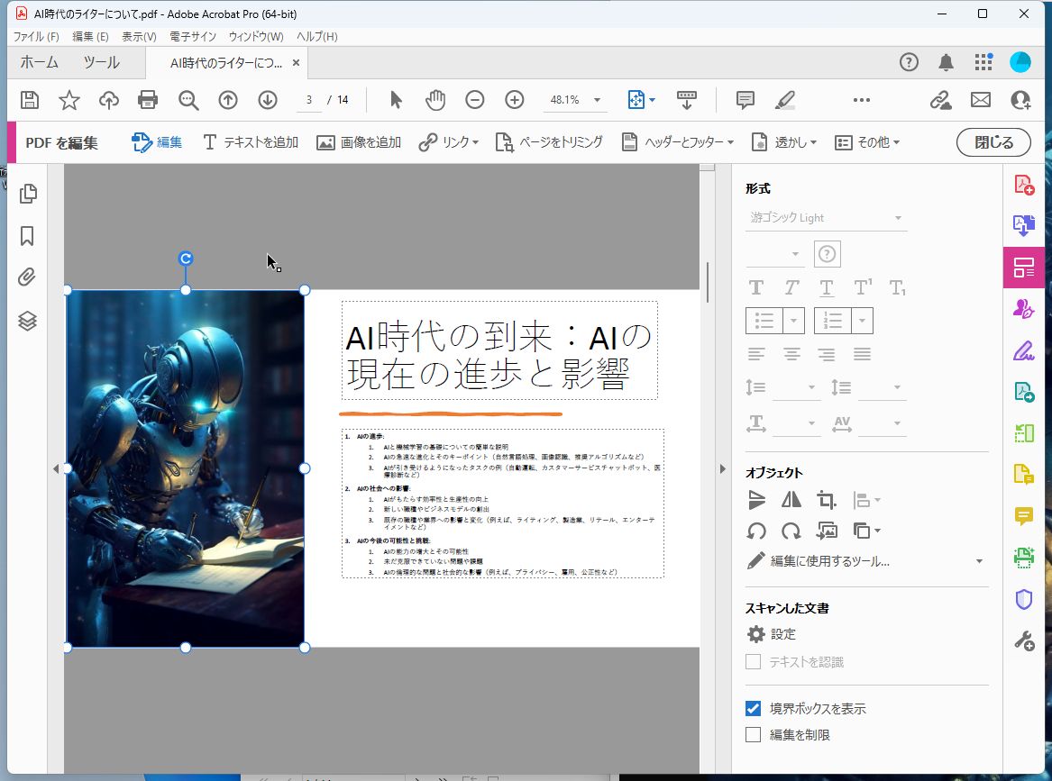1052x781 pixels.
Task: Open notifications bell
Action: coord(946,62)
